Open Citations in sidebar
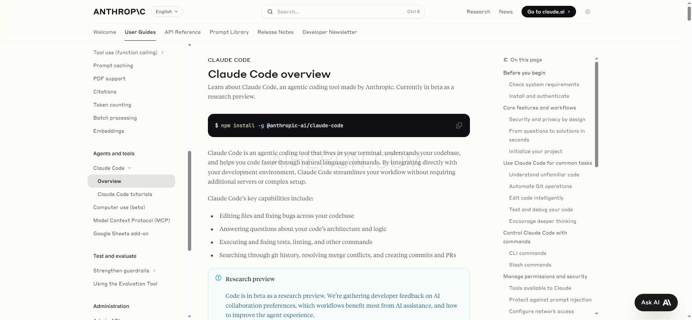This screenshot has width=692, height=320. click(x=105, y=92)
